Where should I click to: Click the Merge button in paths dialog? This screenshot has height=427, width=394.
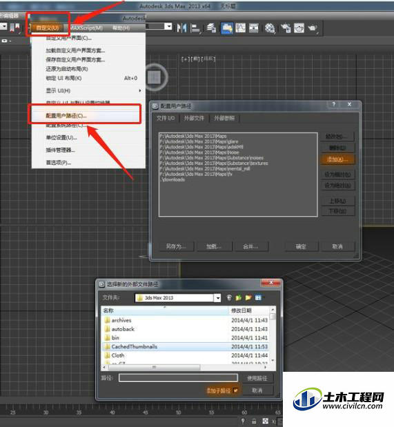click(250, 247)
